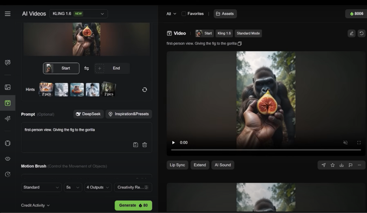Screen dimensions: 367x213
Task: Expand the 5s duration dropdown
Action: pos(73,187)
